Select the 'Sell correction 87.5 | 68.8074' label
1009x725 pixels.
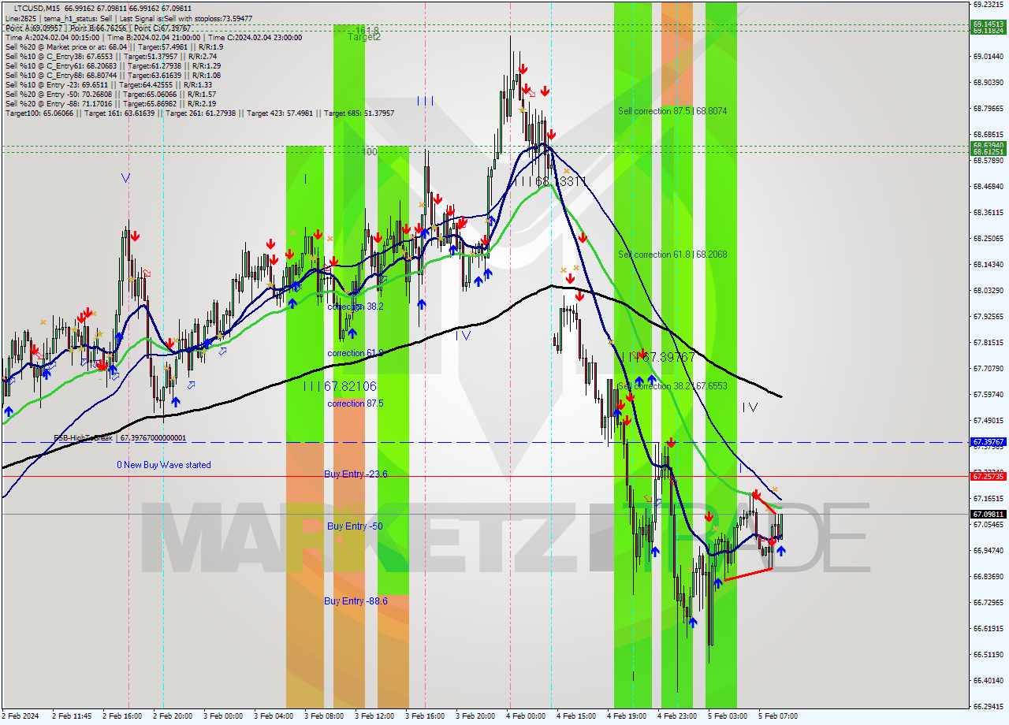(672, 111)
